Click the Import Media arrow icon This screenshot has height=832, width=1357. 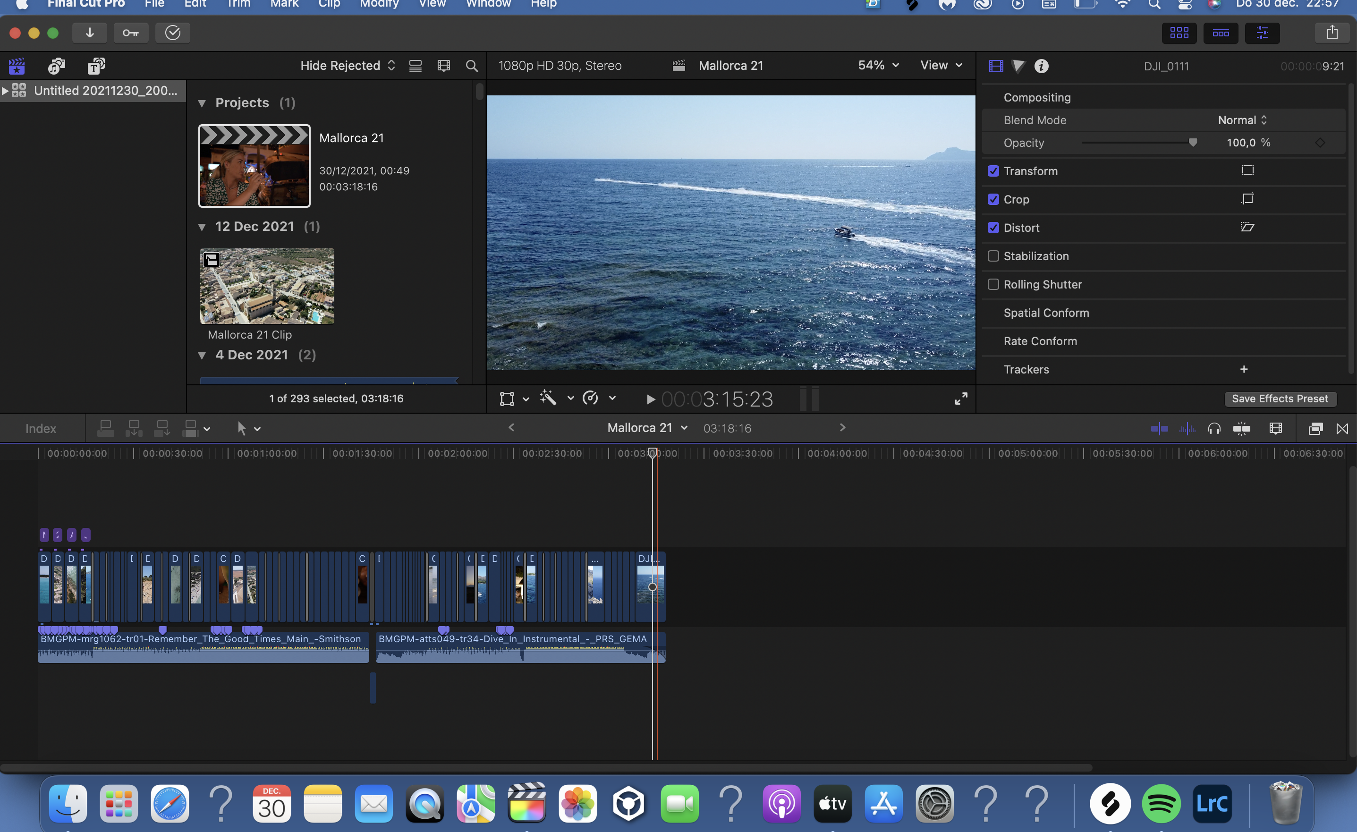click(90, 33)
